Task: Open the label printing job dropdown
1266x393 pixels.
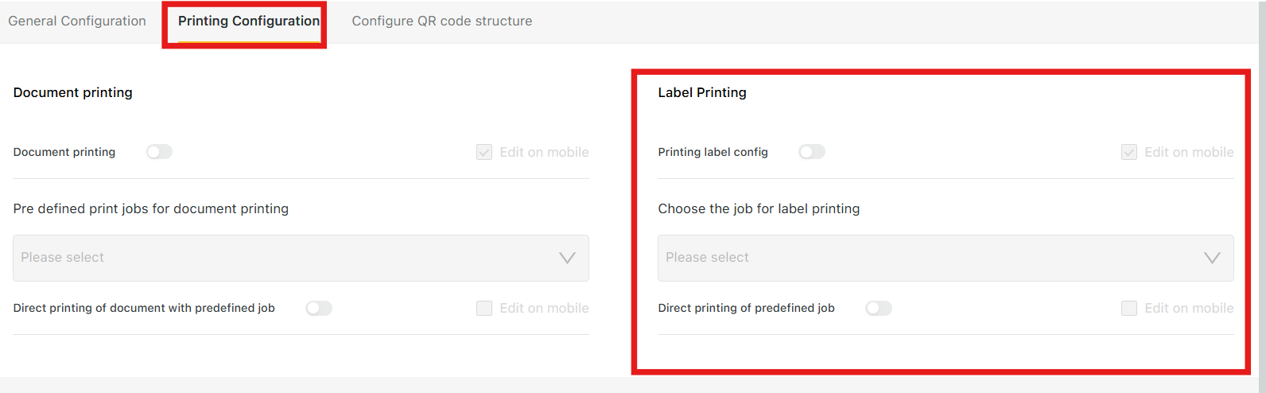Action: point(945,258)
